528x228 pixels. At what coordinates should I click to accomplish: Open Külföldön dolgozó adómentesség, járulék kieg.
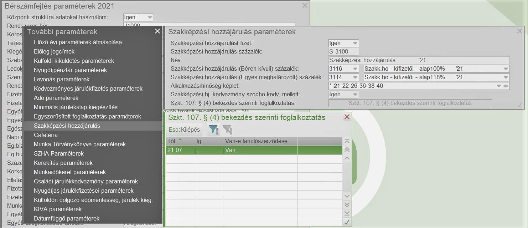pos(93,200)
